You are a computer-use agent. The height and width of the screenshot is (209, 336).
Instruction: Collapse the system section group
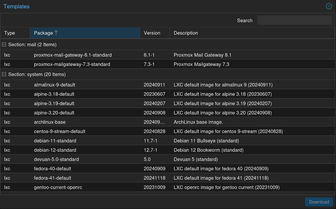pos(4,74)
